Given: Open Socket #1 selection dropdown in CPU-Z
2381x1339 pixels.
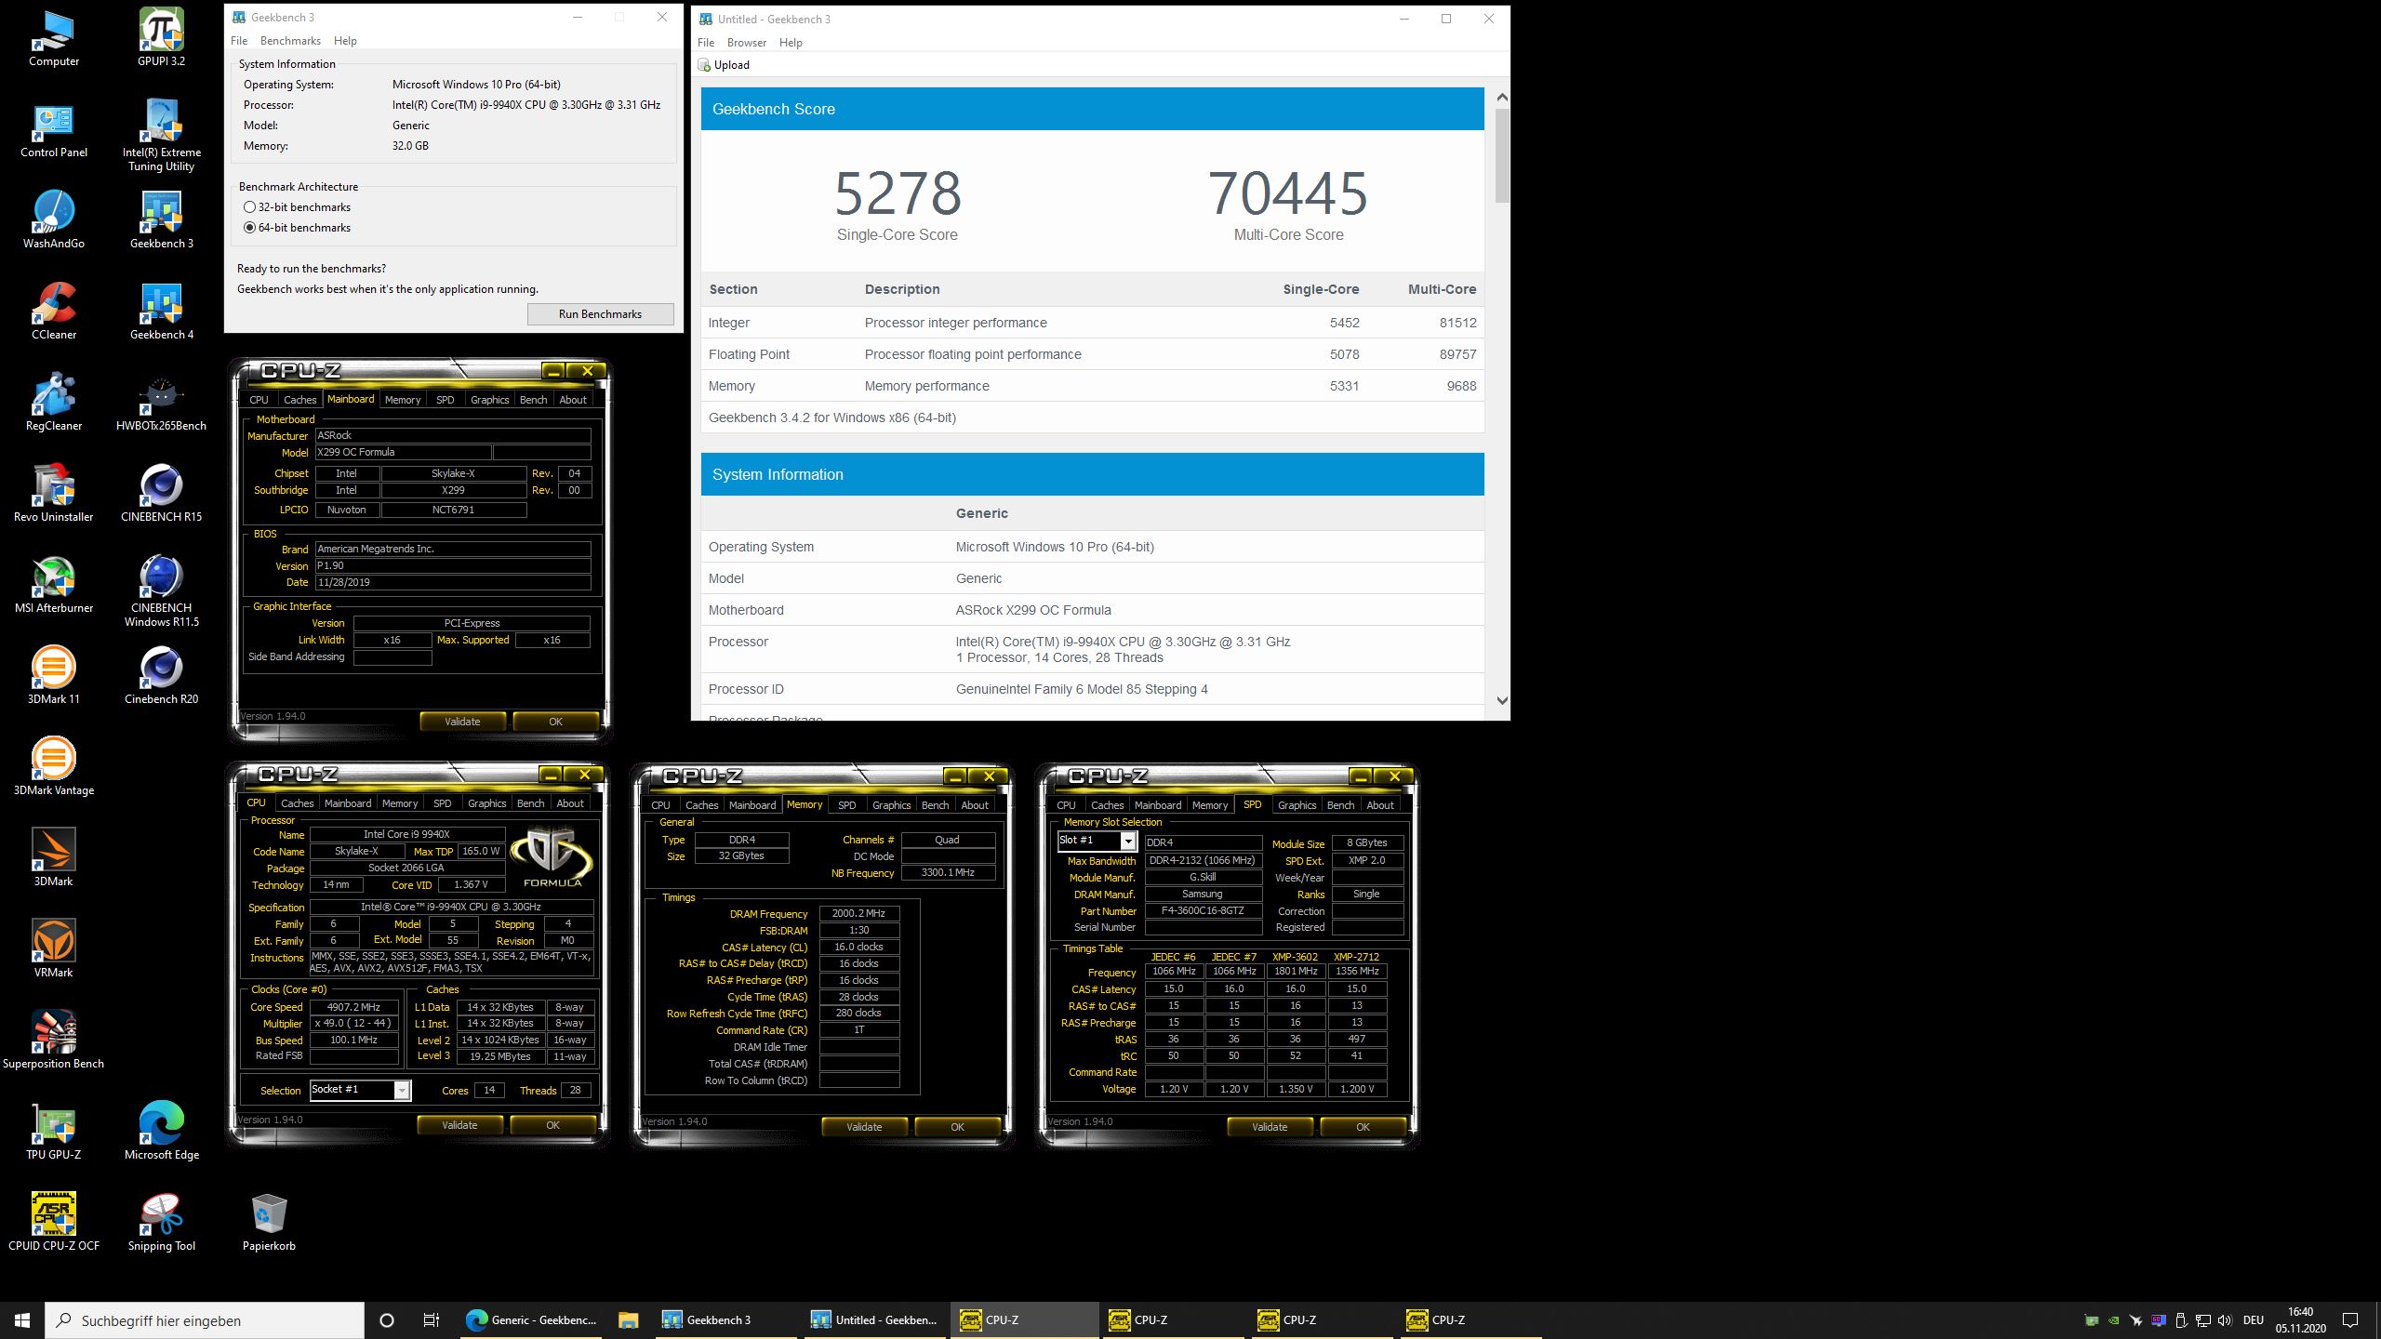Looking at the screenshot, I should pyautogui.click(x=402, y=1090).
